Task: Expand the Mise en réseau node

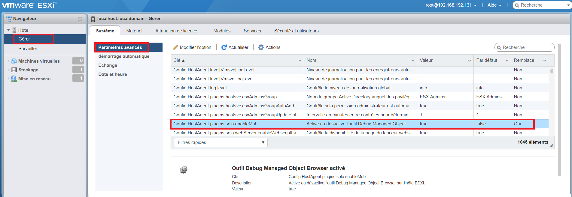Action: pos(8,79)
